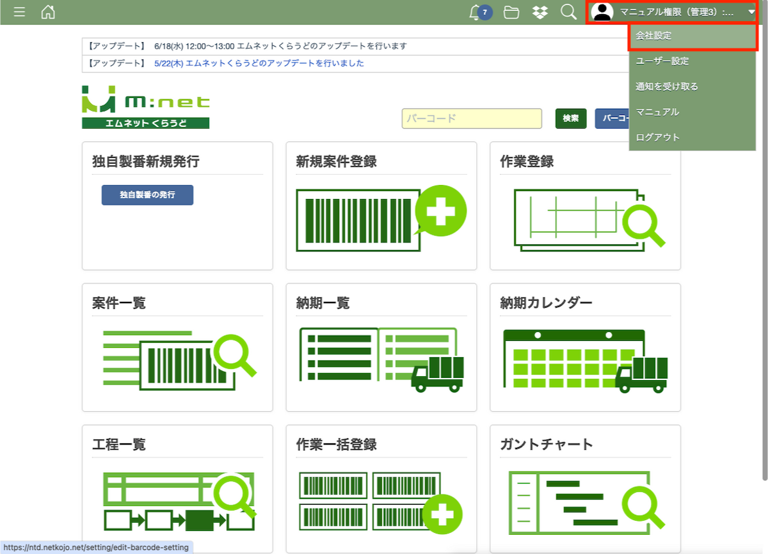768x554 pixels.
Task: Go to home via house icon
Action: [48, 12]
